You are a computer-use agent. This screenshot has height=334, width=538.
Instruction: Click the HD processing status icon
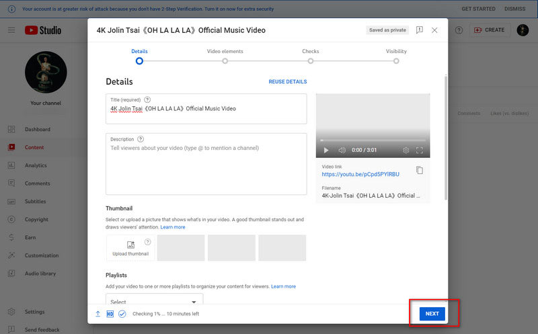110,314
